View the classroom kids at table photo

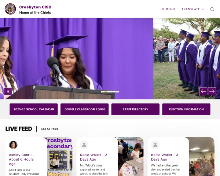131,157
